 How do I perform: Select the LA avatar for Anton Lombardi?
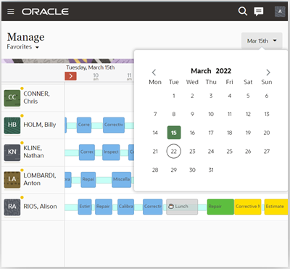12,180
